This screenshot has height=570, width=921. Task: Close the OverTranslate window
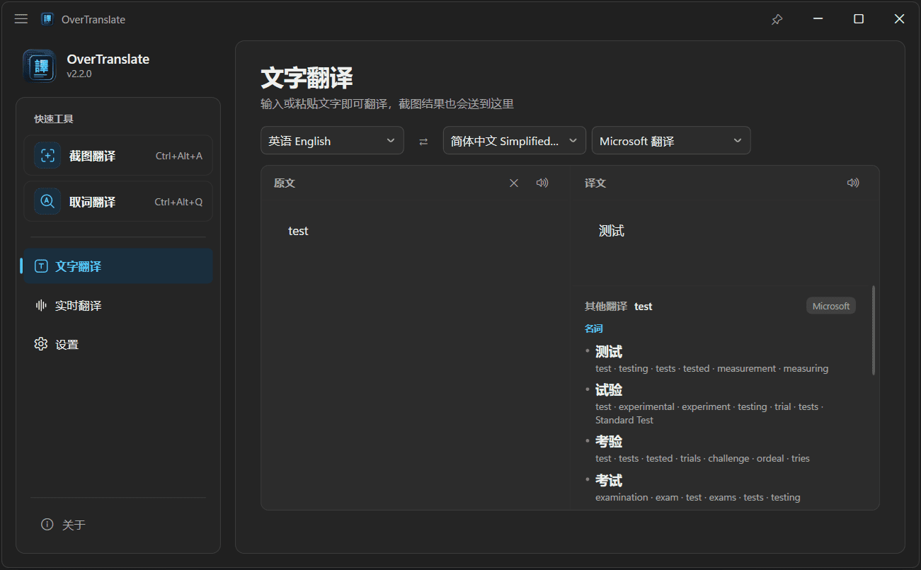point(899,19)
